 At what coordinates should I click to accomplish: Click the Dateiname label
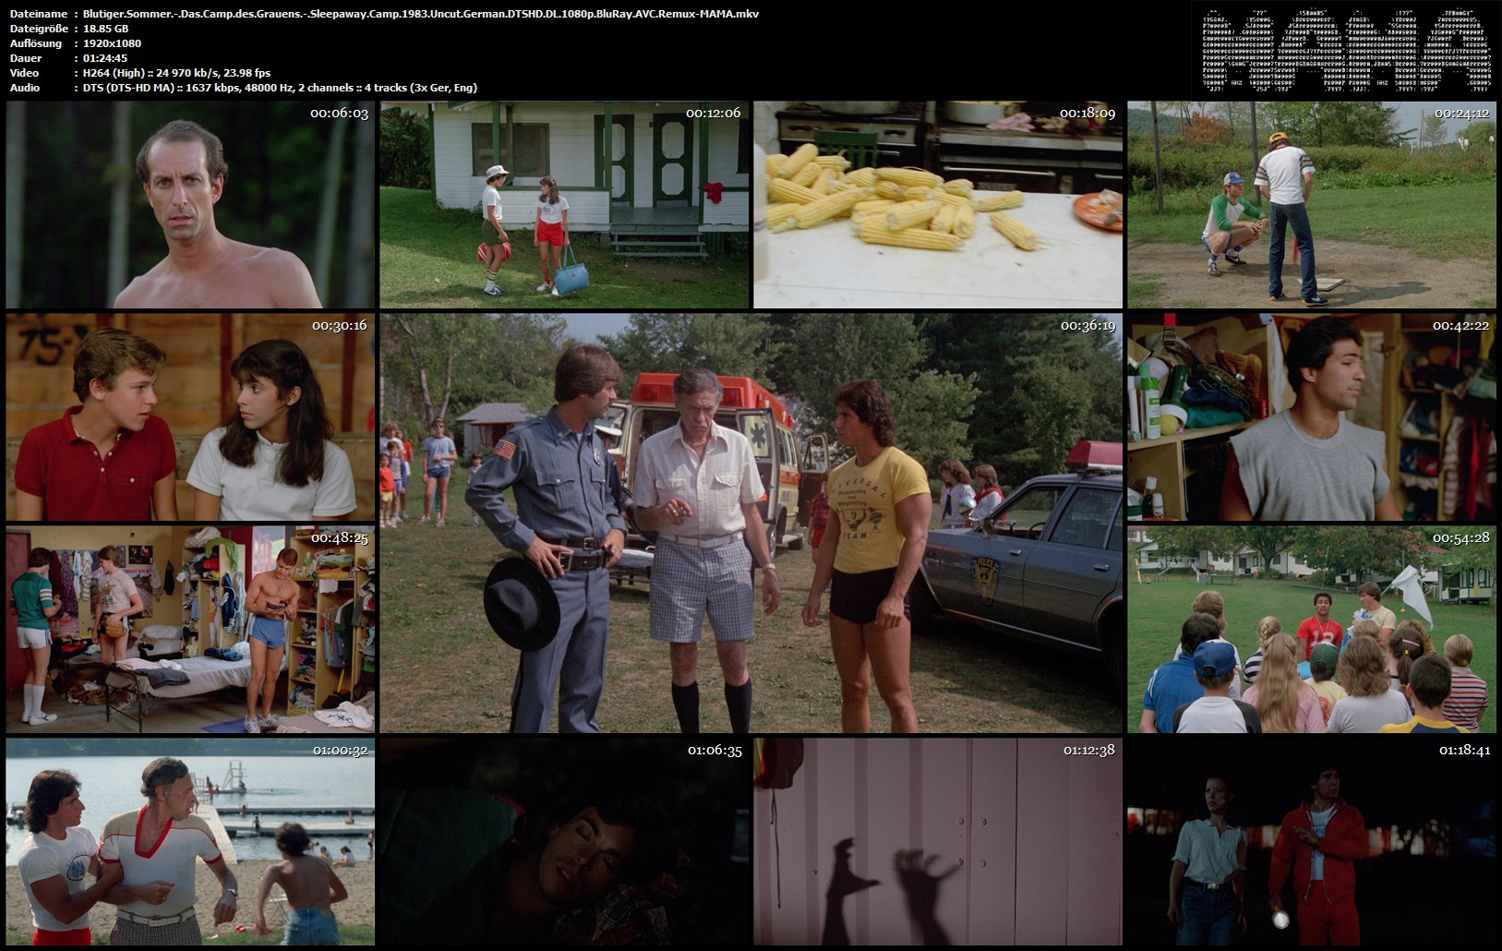coord(38,14)
